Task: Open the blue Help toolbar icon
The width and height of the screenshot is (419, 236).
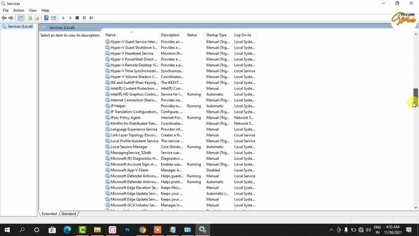Action: [x=46, y=18]
